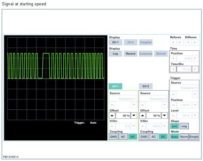Open Trigger Source dropdown arrow

pos(195,94)
